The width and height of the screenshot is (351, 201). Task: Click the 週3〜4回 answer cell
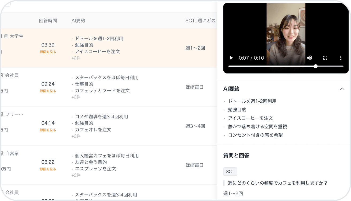point(195,126)
